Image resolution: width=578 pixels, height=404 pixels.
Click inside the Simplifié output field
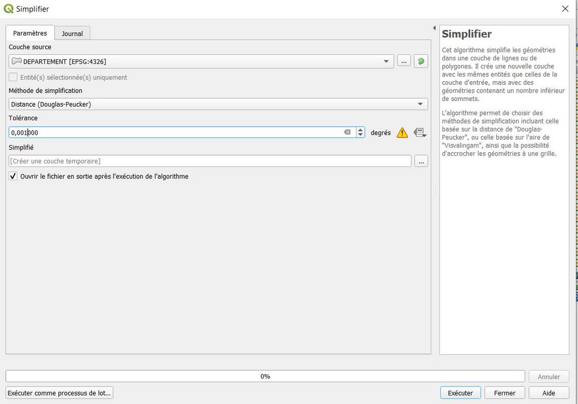[x=209, y=161]
